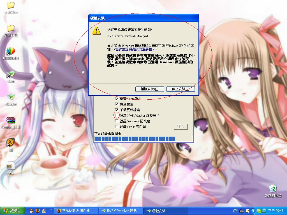Click 繼續安裝 to continue installation
Screen dimensions: 287x215
pos(150,89)
